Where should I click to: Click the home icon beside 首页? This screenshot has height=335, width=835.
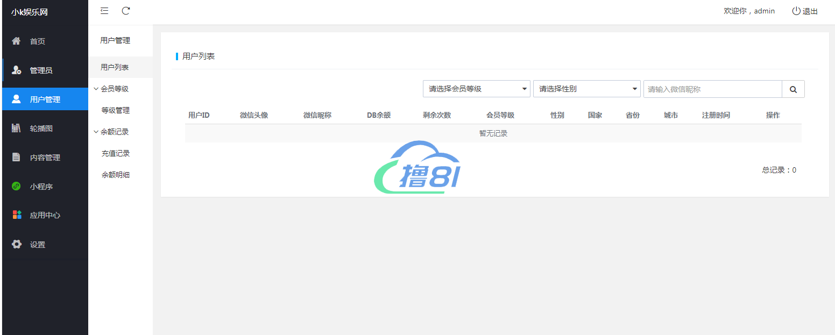click(17, 41)
